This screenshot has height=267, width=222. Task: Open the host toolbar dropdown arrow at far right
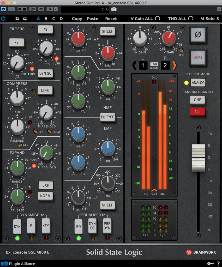[x=219, y=9]
